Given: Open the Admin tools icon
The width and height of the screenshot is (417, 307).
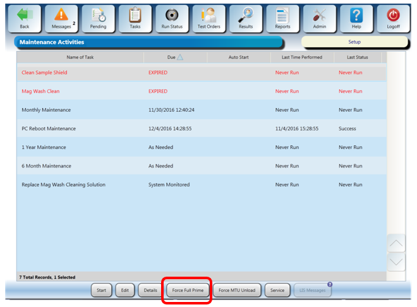Looking at the screenshot, I should pos(320,16).
